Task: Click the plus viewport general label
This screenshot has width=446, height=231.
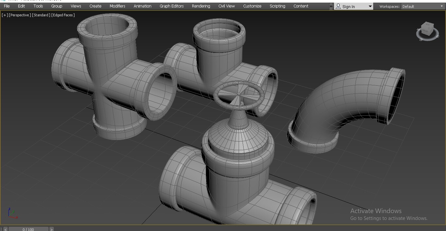Action: [x=5, y=15]
